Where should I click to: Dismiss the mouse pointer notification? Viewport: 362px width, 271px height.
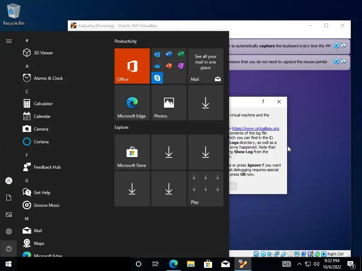(337, 61)
